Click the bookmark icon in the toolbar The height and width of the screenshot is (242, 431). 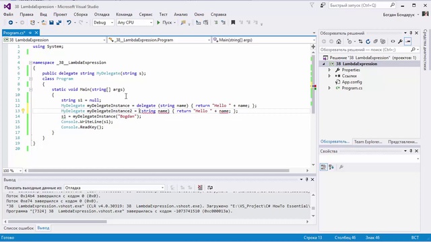[x=233, y=22]
